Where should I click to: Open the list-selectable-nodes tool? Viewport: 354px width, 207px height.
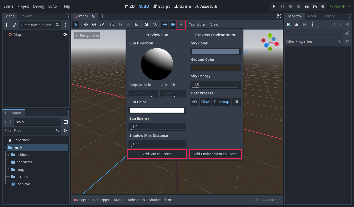point(112,24)
